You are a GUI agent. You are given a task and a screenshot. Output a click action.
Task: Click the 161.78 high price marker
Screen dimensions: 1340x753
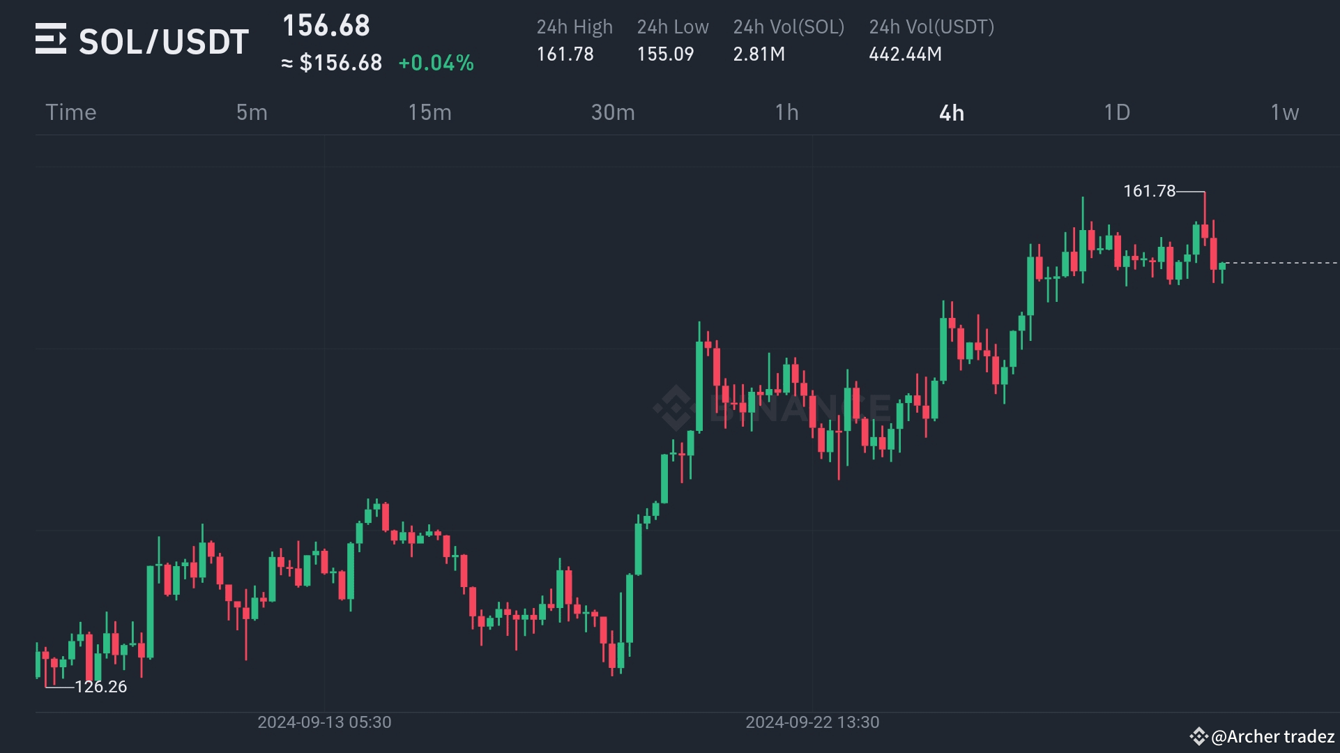pos(1149,190)
